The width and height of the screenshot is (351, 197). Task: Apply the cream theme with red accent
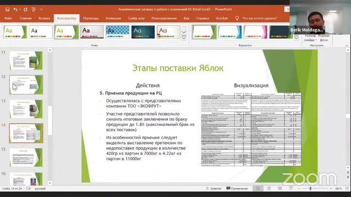(x=168, y=32)
